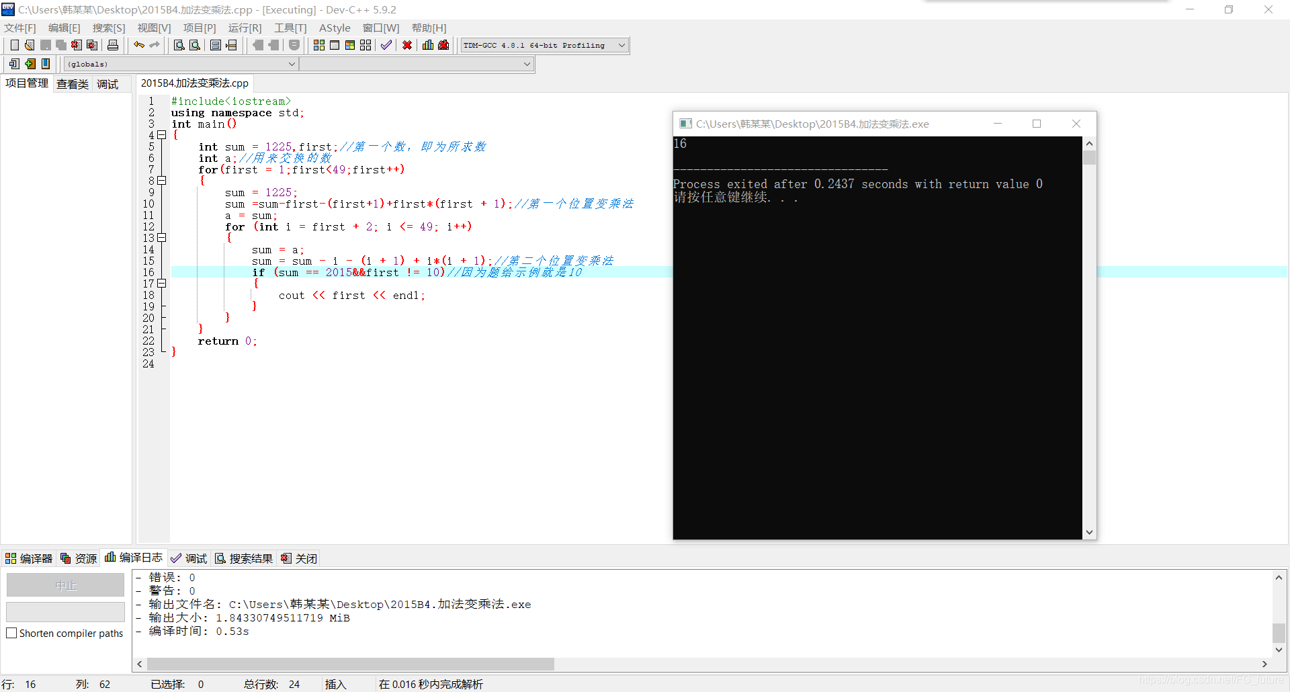Redo the last edit

point(155,45)
